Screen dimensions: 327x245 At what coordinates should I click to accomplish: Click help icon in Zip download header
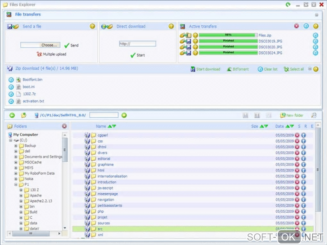pyautogui.click(x=316, y=69)
